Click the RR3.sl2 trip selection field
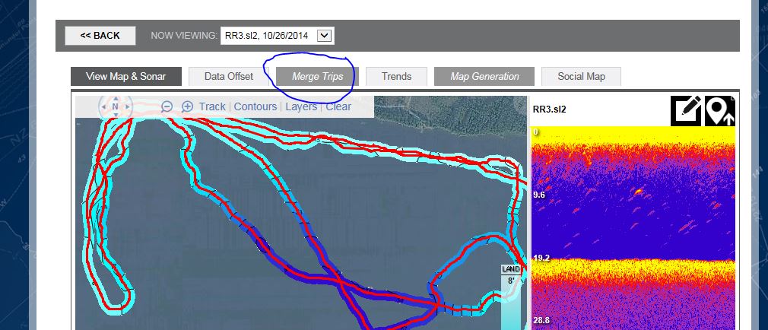This screenshot has height=330, width=768. pos(268,36)
